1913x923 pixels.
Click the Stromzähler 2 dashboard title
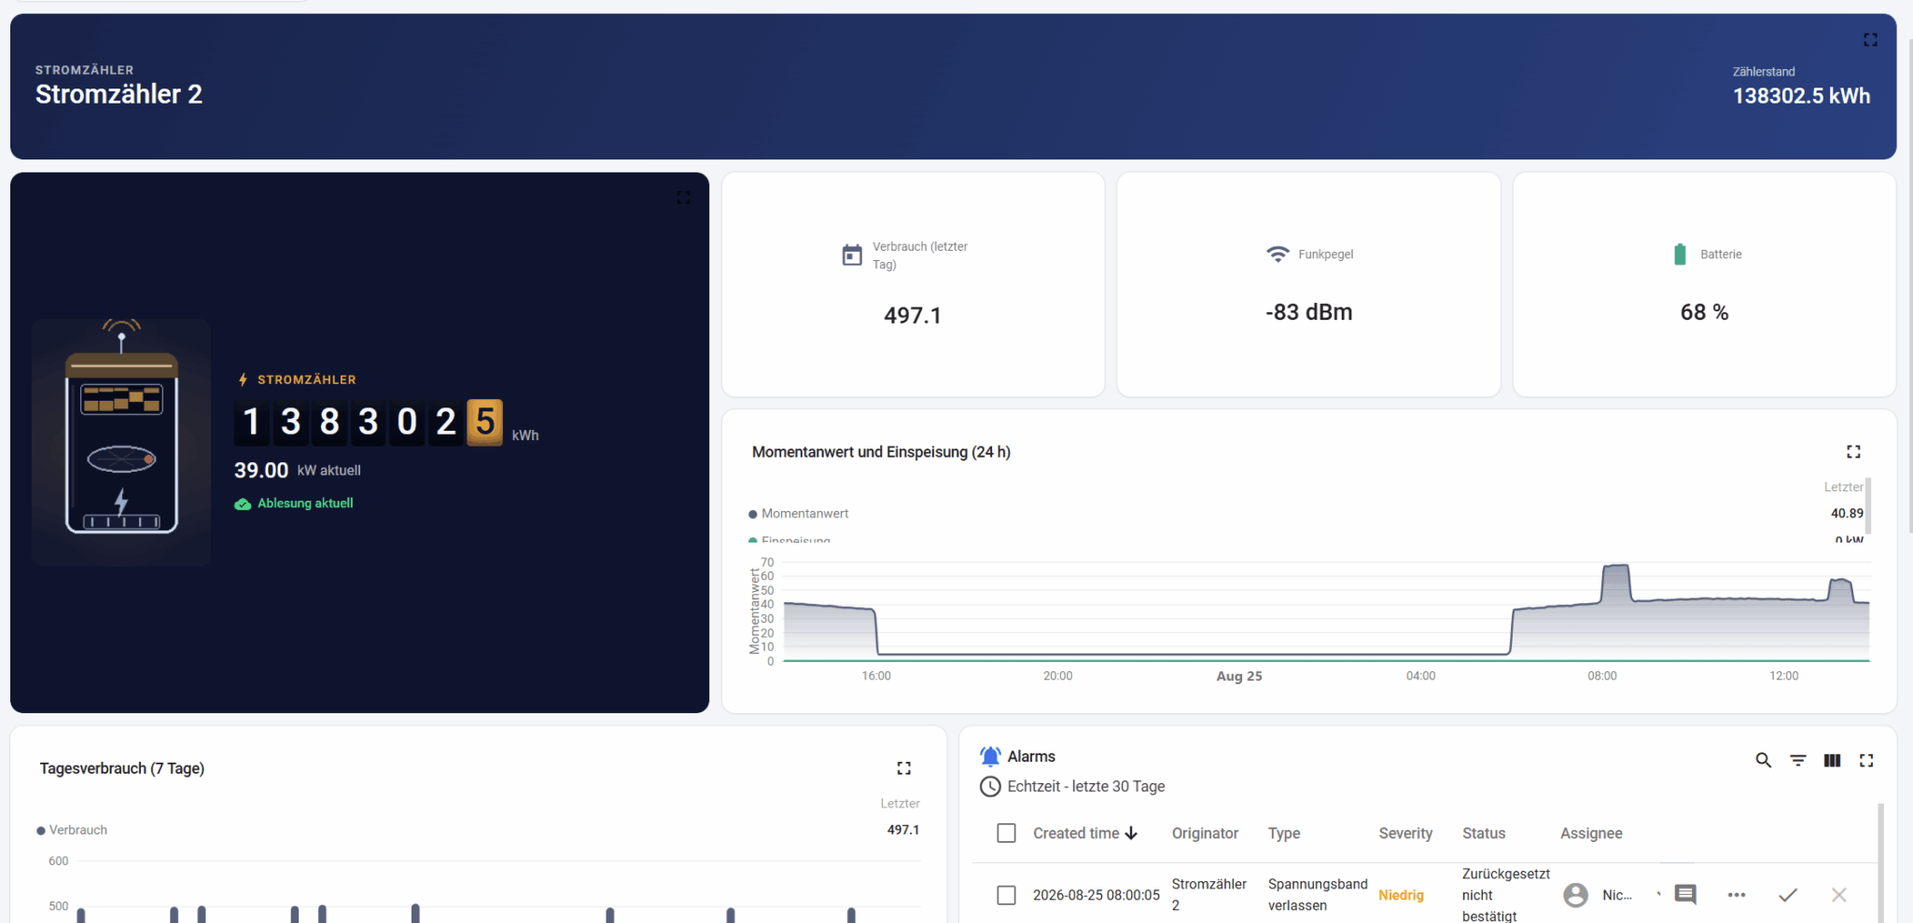click(119, 94)
